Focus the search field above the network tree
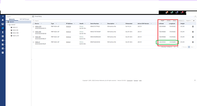This screenshot has width=197, height=106. 18,17
